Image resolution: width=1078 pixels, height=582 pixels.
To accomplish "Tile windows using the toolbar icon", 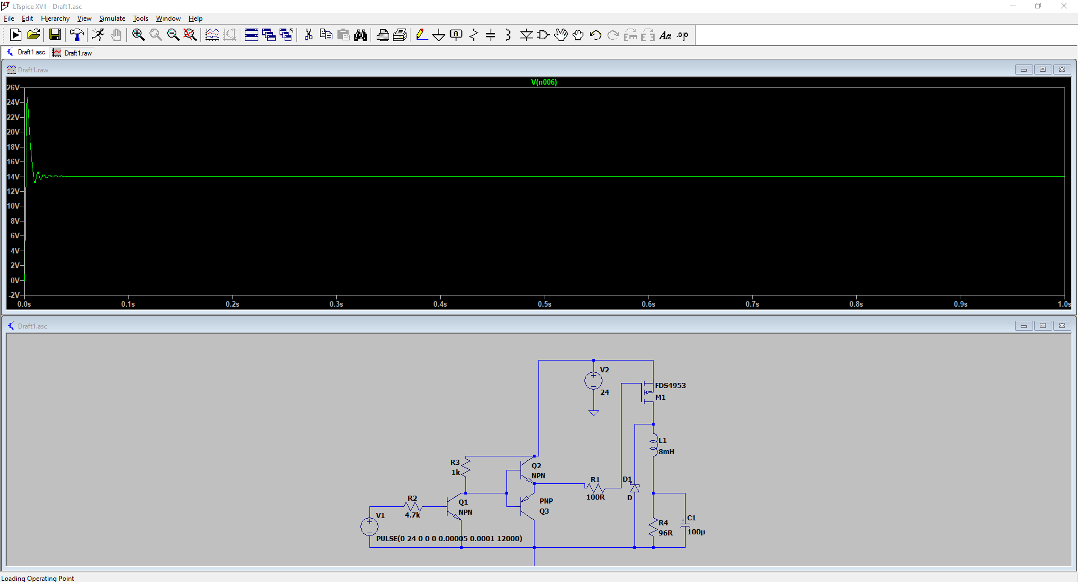I will 252,35.
